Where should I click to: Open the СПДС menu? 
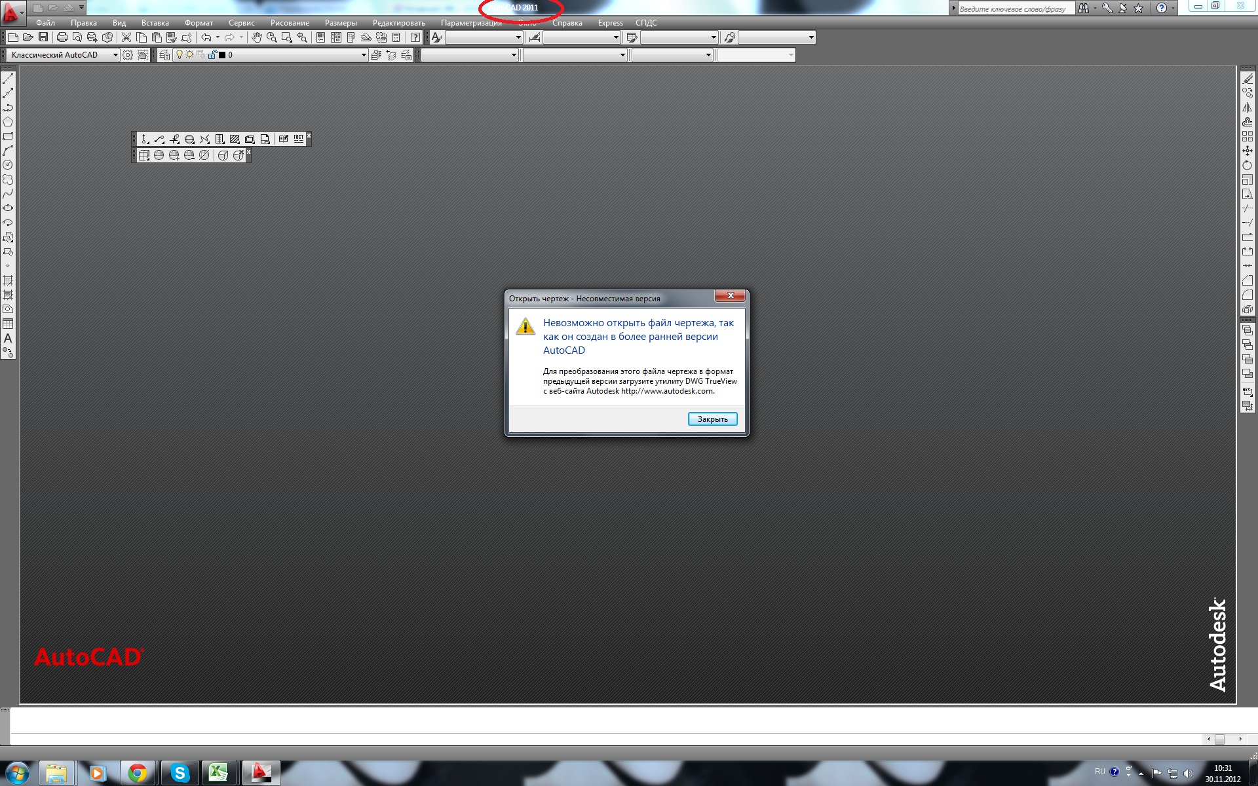pos(646,23)
